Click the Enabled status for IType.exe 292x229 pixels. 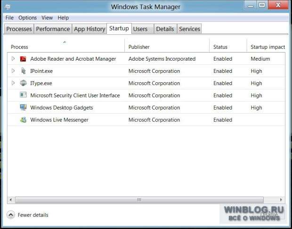223,83
